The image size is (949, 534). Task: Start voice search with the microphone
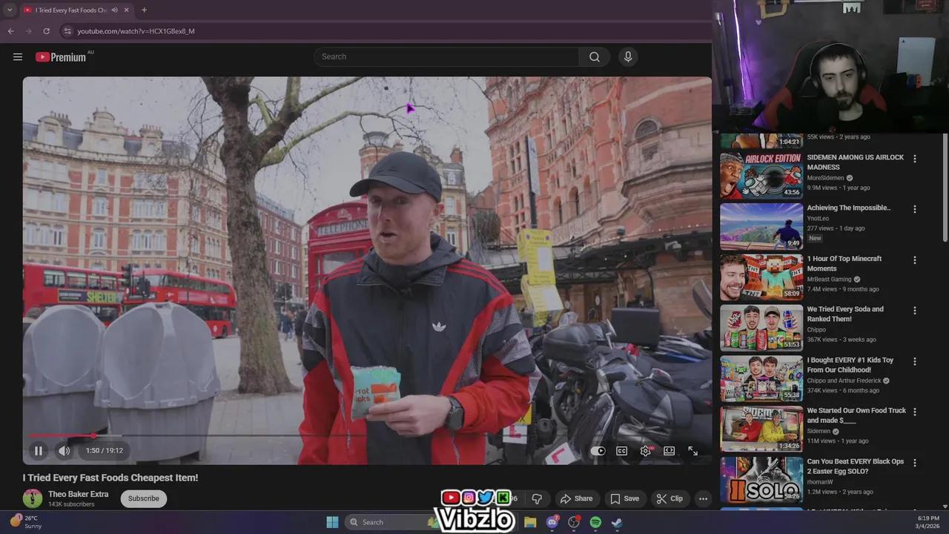coord(628,57)
